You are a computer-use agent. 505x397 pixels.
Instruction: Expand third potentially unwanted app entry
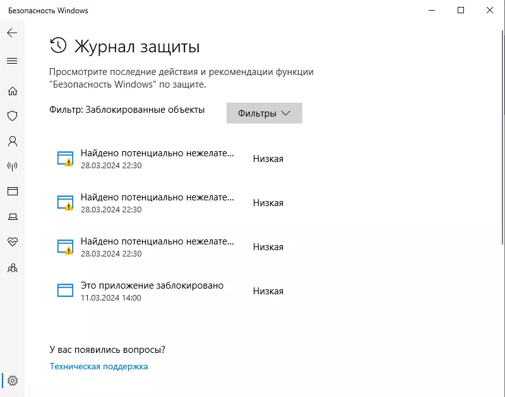[170, 247]
